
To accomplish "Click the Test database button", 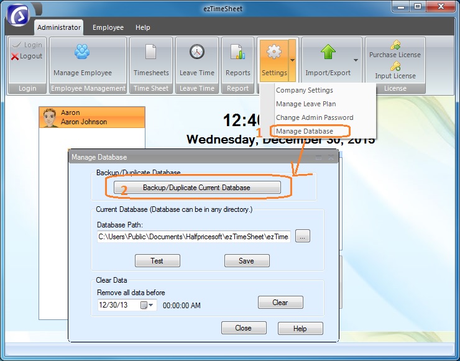I will [157, 261].
